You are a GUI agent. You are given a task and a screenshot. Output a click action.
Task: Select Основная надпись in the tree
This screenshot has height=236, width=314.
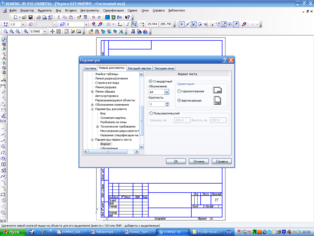113,118
